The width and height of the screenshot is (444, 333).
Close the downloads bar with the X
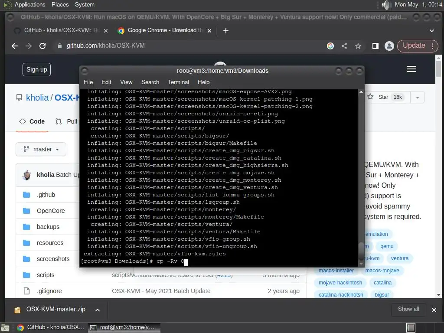point(434,310)
